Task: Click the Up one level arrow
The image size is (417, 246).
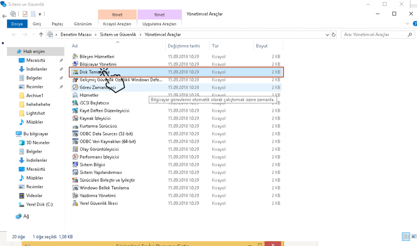Action: coord(41,34)
